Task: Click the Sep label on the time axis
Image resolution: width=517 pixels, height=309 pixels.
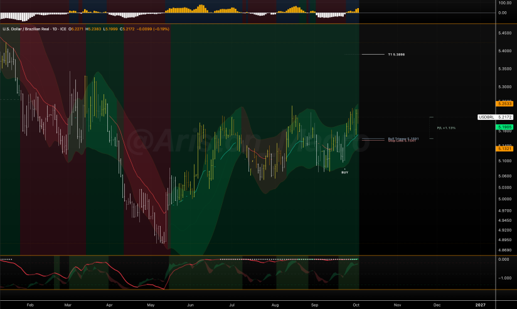Action: pos(314,305)
